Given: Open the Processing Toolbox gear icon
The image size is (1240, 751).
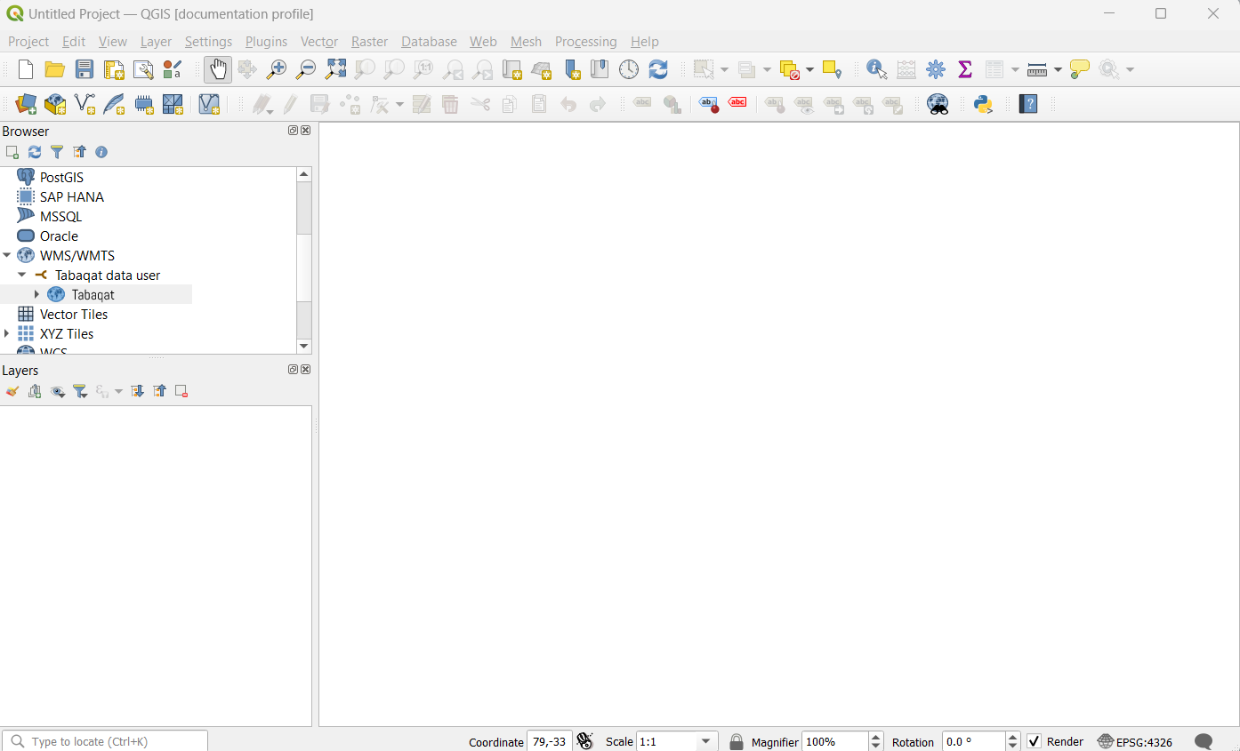Looking at the screenshot, I should pos(935,68).
